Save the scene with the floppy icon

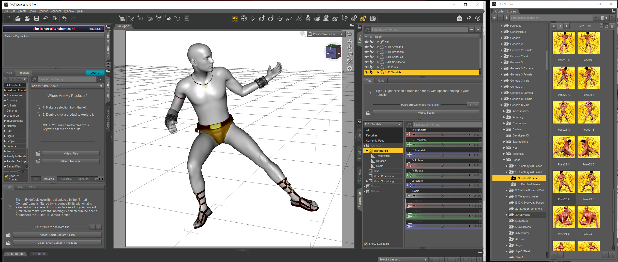[x=36, y=18]
